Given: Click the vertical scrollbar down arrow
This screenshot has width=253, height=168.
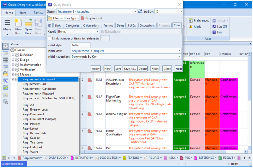Looking at the screenshot, I should tap(249, 148).
